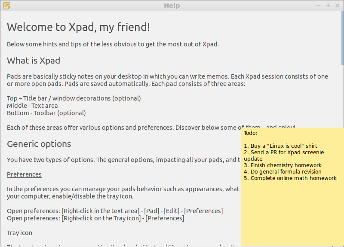Click the "What is Xpad" heading
The height and width of the screenshot is (247, 344).
click(x=34, y=61)
